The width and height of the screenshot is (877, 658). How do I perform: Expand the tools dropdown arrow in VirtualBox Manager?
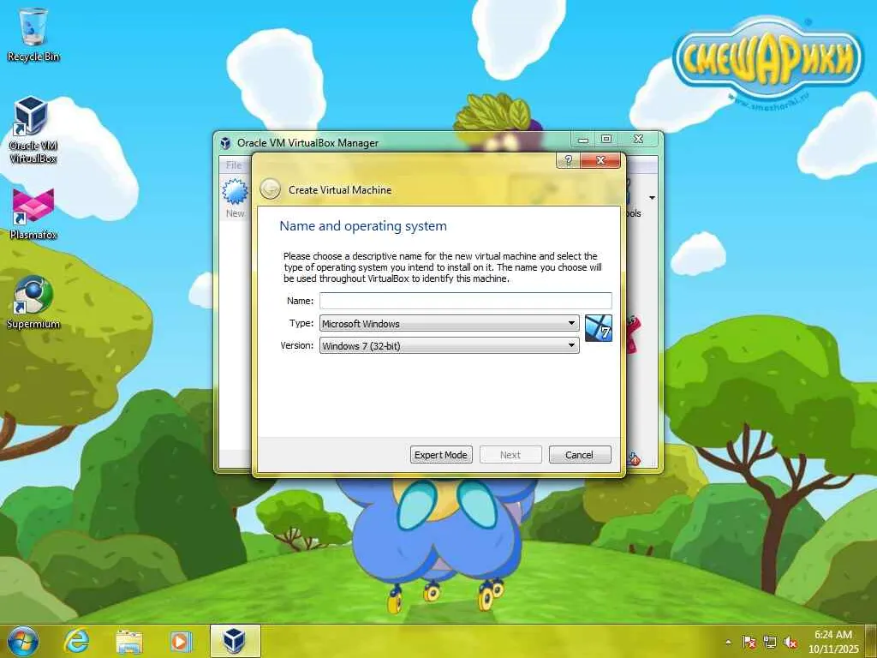point(652,198)
